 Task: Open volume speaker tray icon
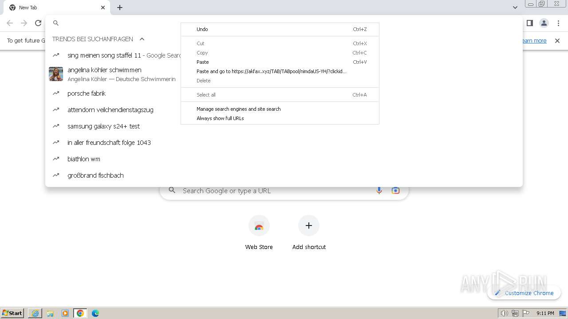pos(504,313)
